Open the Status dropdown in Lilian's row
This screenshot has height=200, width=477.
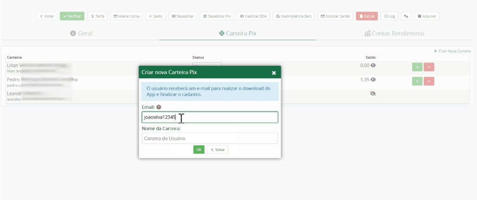207,64
